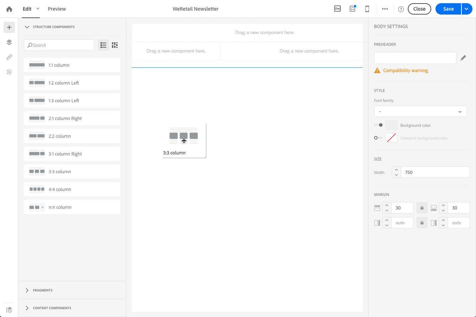
Task: Go to the home icon
Action: [9, 9]
